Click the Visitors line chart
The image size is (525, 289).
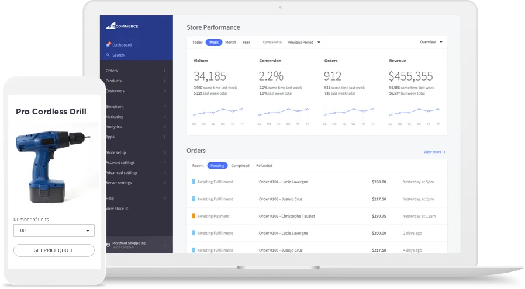(x=218, y=112)
